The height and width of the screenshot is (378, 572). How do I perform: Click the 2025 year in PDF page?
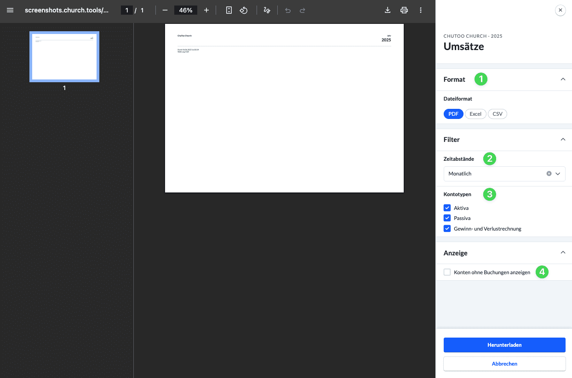point(386,40)
